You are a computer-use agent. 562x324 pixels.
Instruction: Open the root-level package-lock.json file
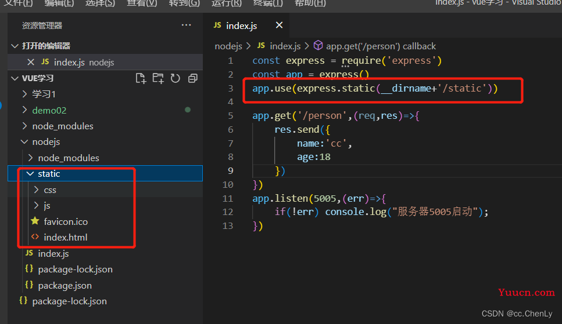pos(70,301)
